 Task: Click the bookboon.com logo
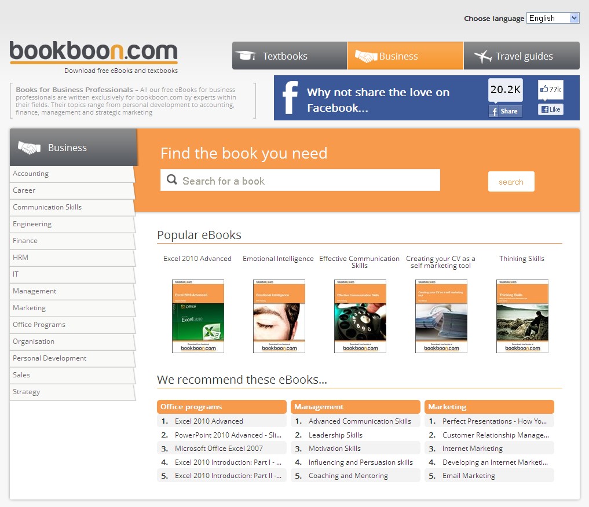[x=94, y=52]
